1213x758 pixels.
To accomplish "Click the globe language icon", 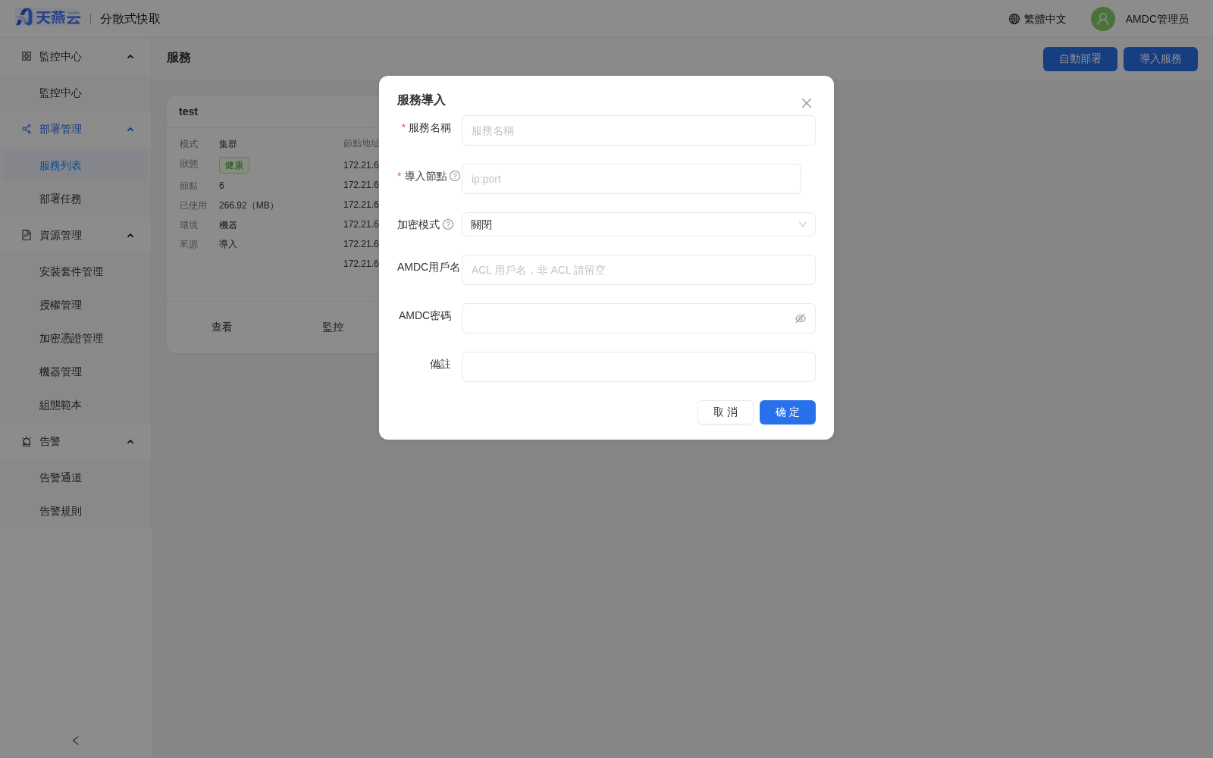I will (1014, 19).
